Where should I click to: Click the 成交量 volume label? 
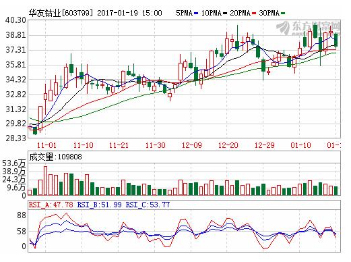(x=41, y=157)
